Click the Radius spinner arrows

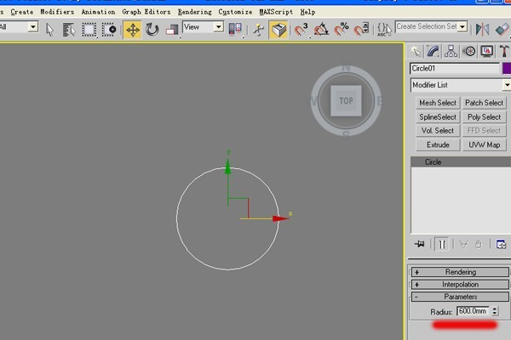click(495, 311)
